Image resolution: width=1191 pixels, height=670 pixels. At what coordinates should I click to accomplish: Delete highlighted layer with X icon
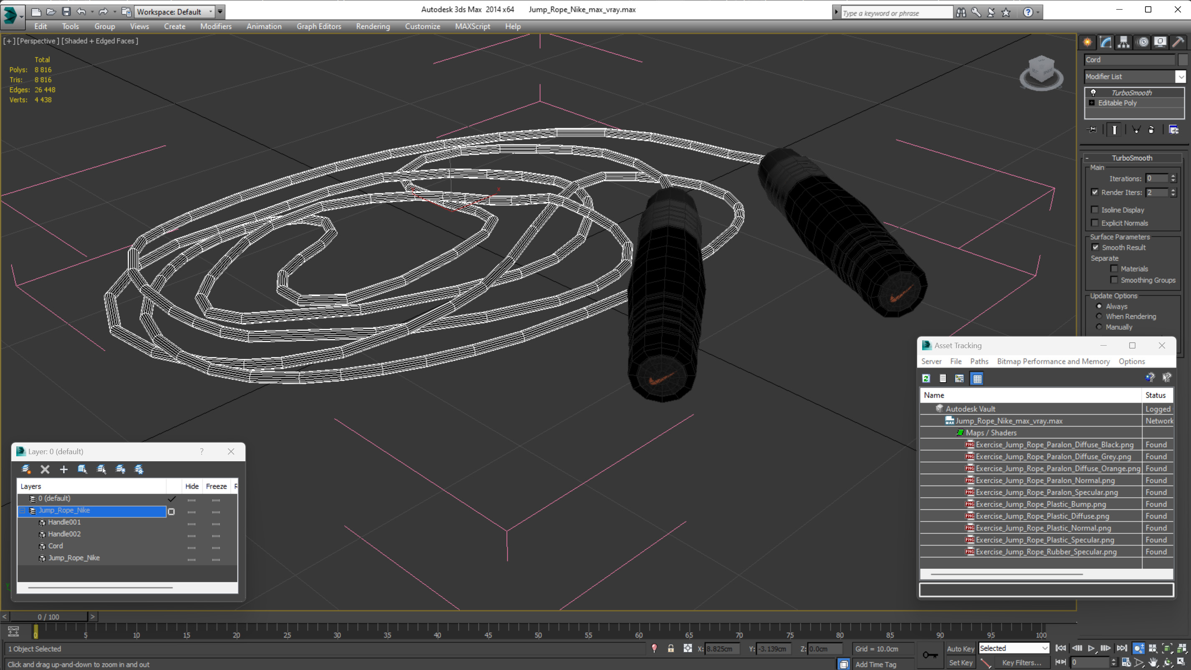click(x=45, y=469)
